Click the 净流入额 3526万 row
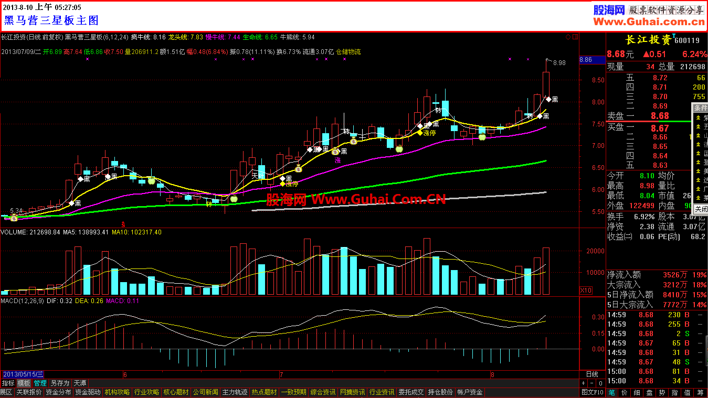 coord(657,274)
